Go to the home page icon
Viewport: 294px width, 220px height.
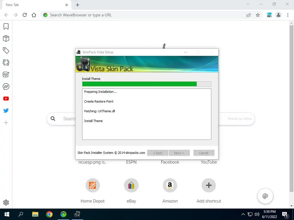(34, 15)
